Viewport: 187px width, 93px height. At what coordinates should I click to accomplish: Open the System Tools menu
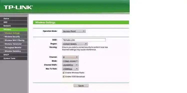click(14, 58)
